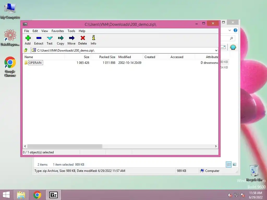267x200 pixels.
Task: Switch Explorer to details view icon
Action: [x=228, y=164]
